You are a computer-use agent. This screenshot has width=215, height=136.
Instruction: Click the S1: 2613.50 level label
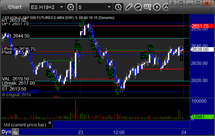tap(14, 89)
